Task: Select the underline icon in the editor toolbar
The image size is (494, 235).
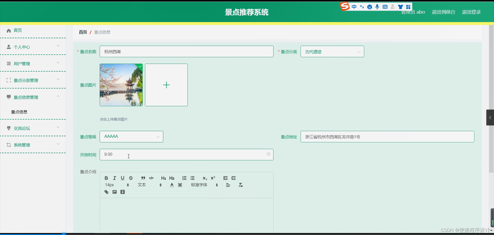Action: 123,178
